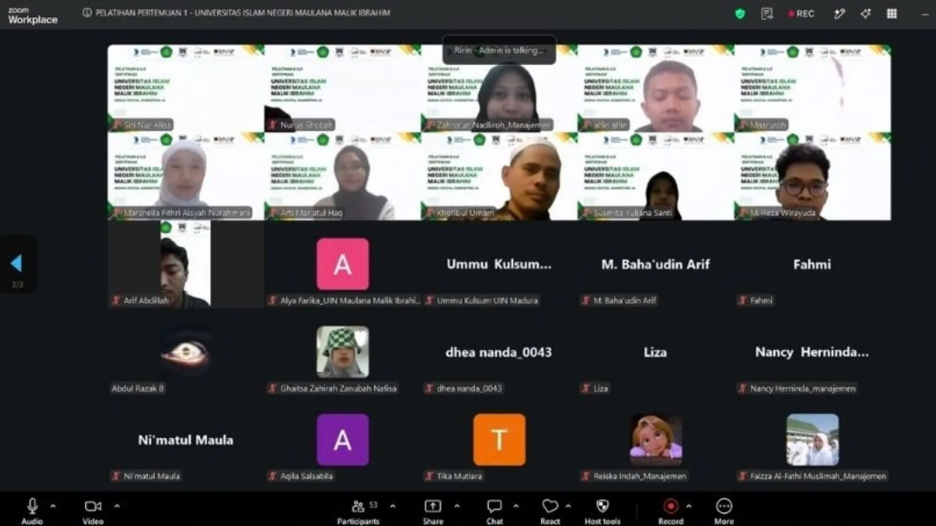This screenshot has height=526, width=936.
Task: Click the Share screen button
Action: (x=433, y=511)
